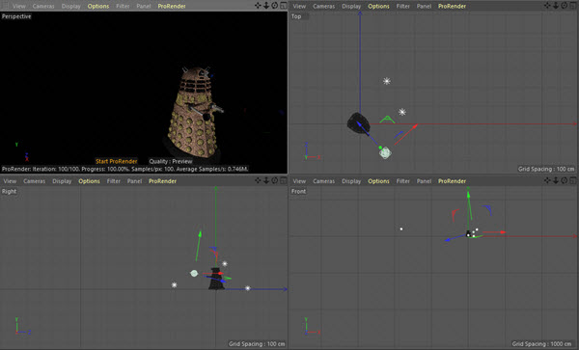Select the green camera object in Top viewport
The height and width of the screenshot is (350, 579).
pos(387,120)
